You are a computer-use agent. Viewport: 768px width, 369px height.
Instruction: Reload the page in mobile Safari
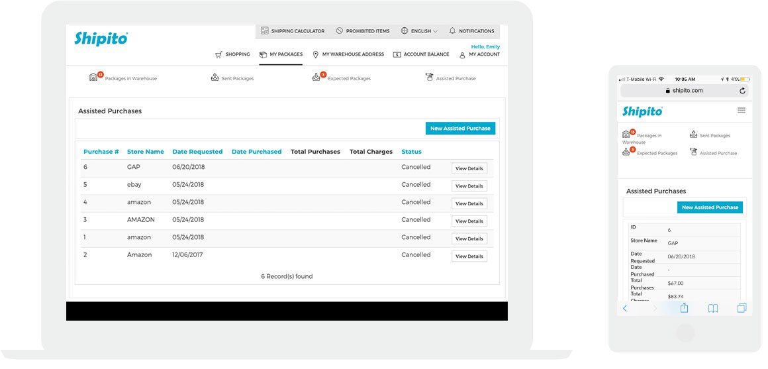click(742, 91)
